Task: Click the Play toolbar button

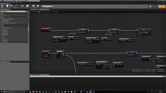Action: click(38, 6)
